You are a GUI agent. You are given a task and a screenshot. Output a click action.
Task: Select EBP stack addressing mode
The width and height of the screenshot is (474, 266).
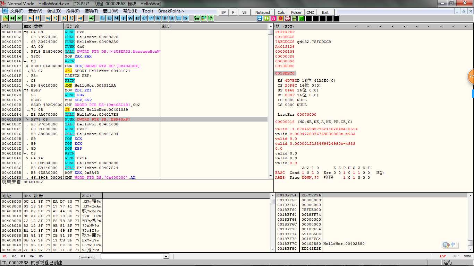point(455,256)
